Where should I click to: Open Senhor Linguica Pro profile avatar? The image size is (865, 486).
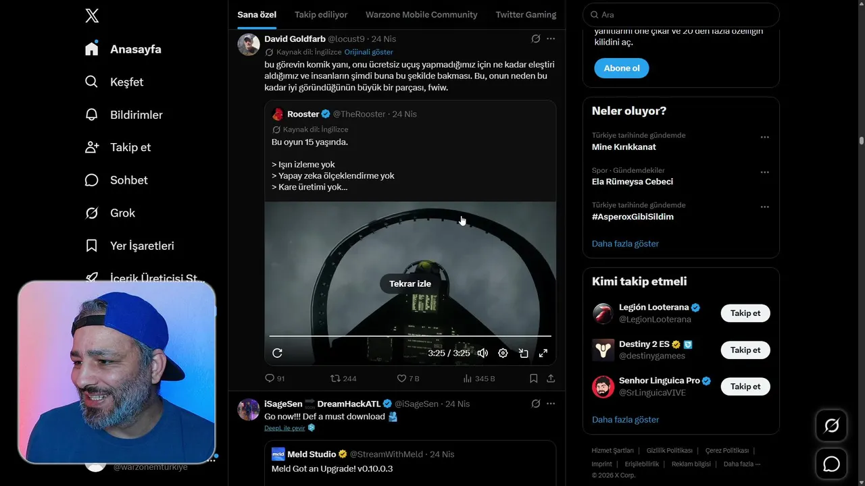pos(603,387)
